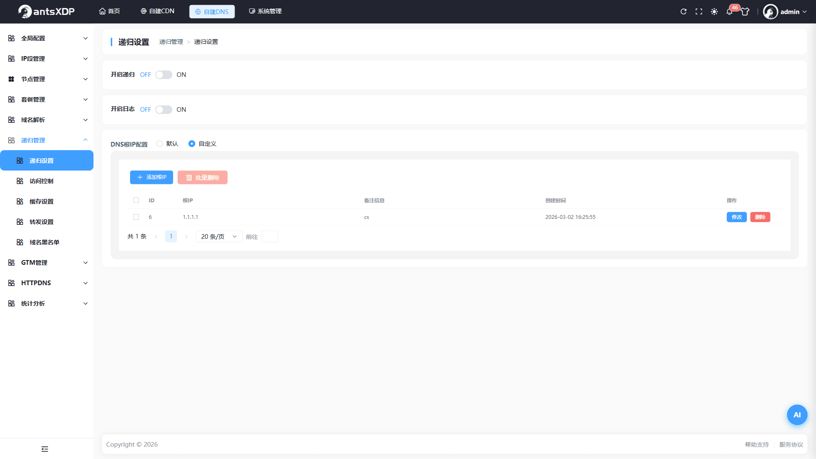Open the 帮助支持 footer link
The image size is (816, 459).
[756, 445]
